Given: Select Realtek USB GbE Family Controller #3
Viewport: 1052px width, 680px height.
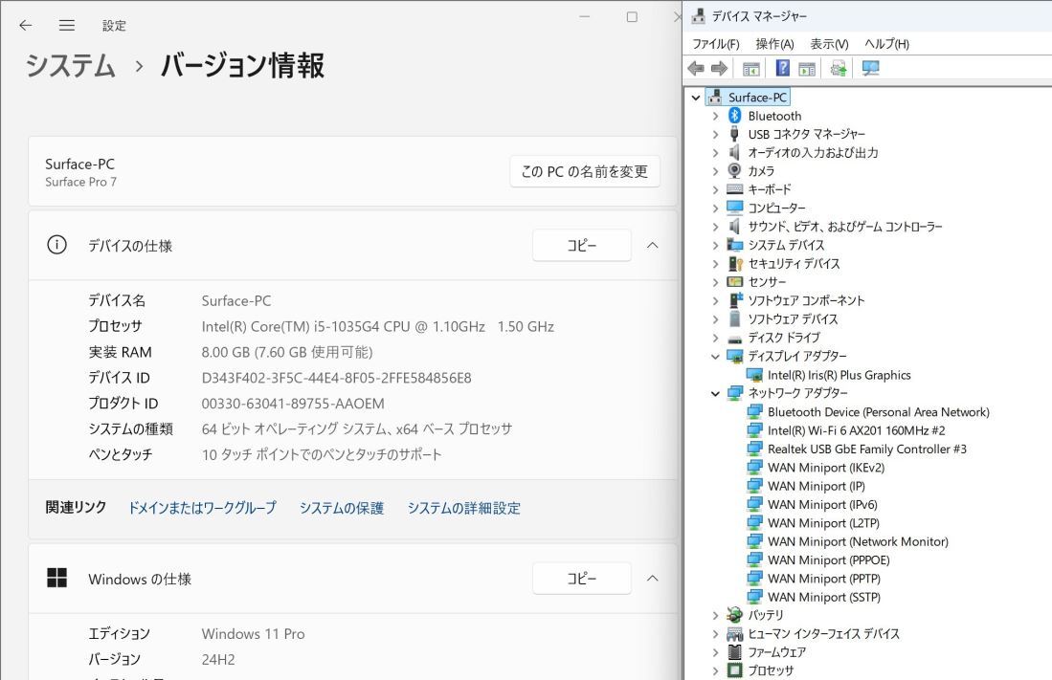Looking at the screenshot, I should coord(867,450).
